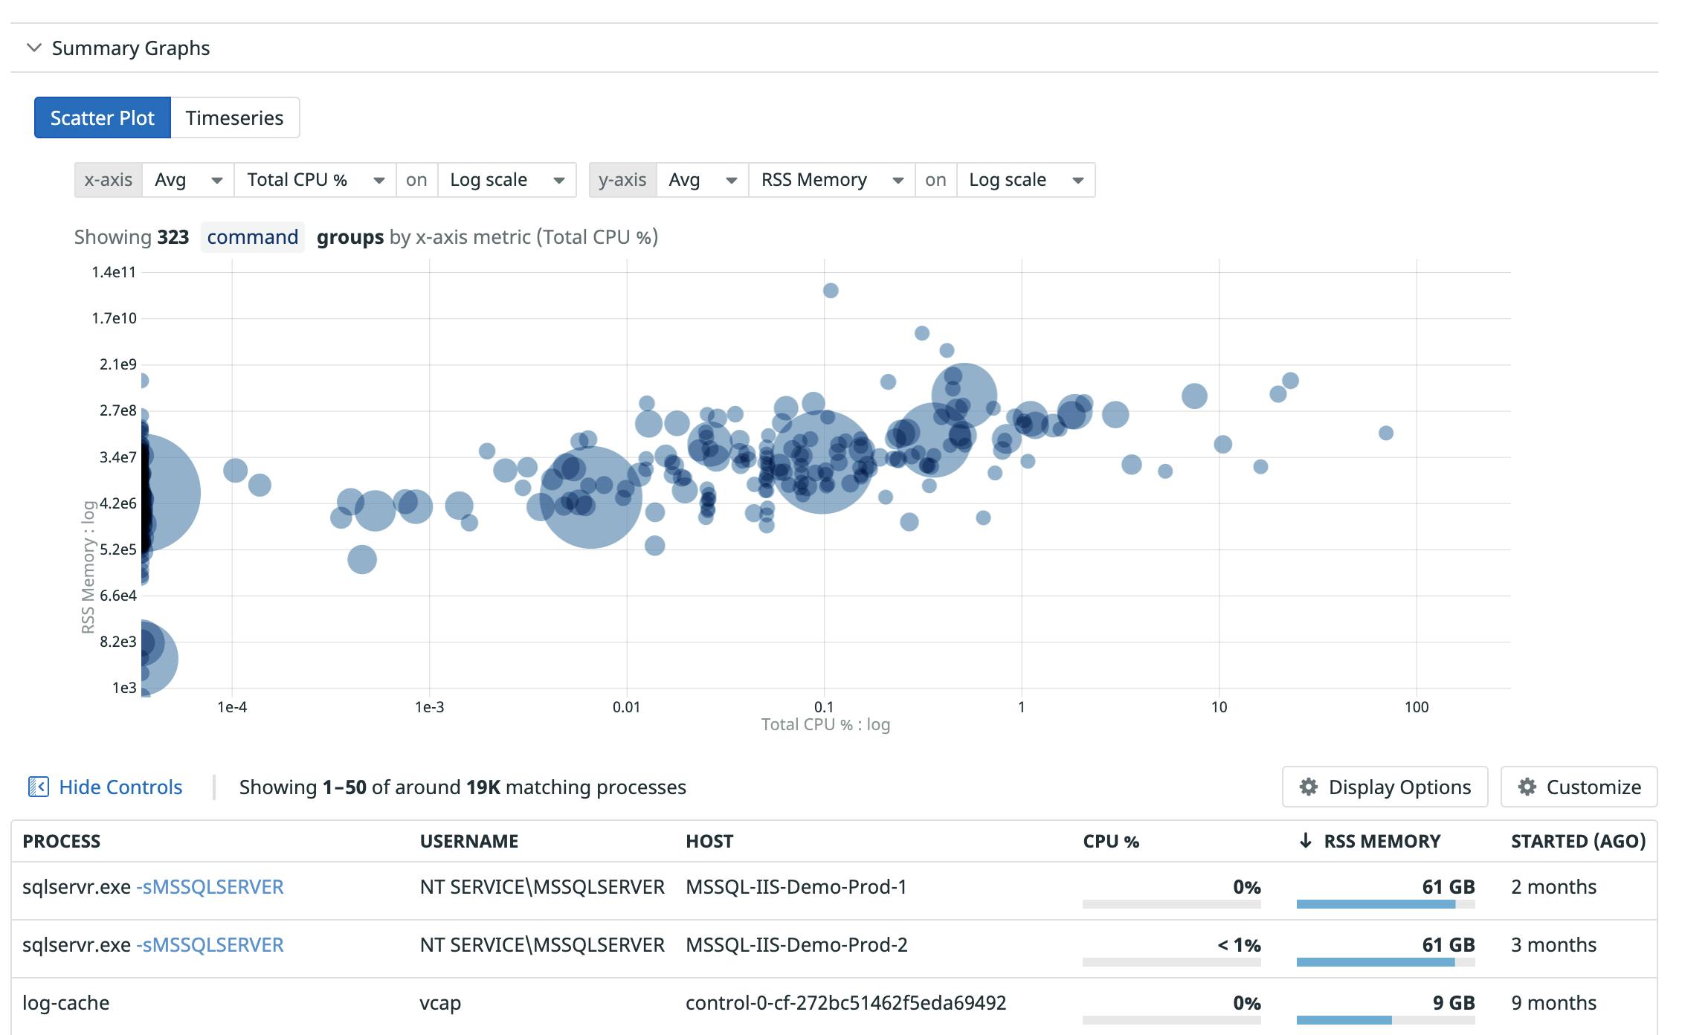Screen dimensions: 1682x1035
Task: Open Customize via its gear icon
Action: (x=1529, y=787)
